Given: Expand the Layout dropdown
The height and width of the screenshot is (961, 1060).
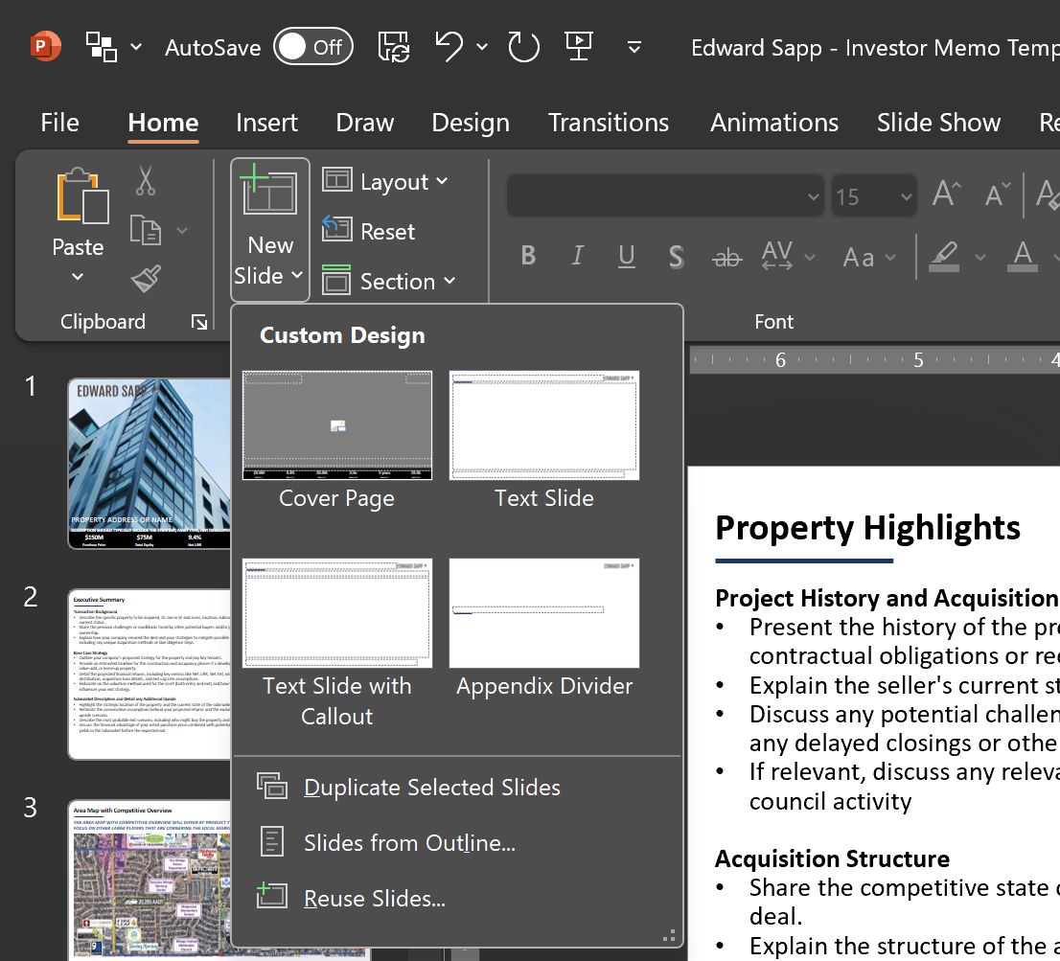Looking at the screenshot, I should click(385, 181).
